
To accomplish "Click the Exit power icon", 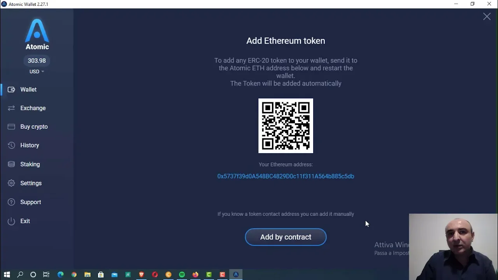I will coord(11,221).
